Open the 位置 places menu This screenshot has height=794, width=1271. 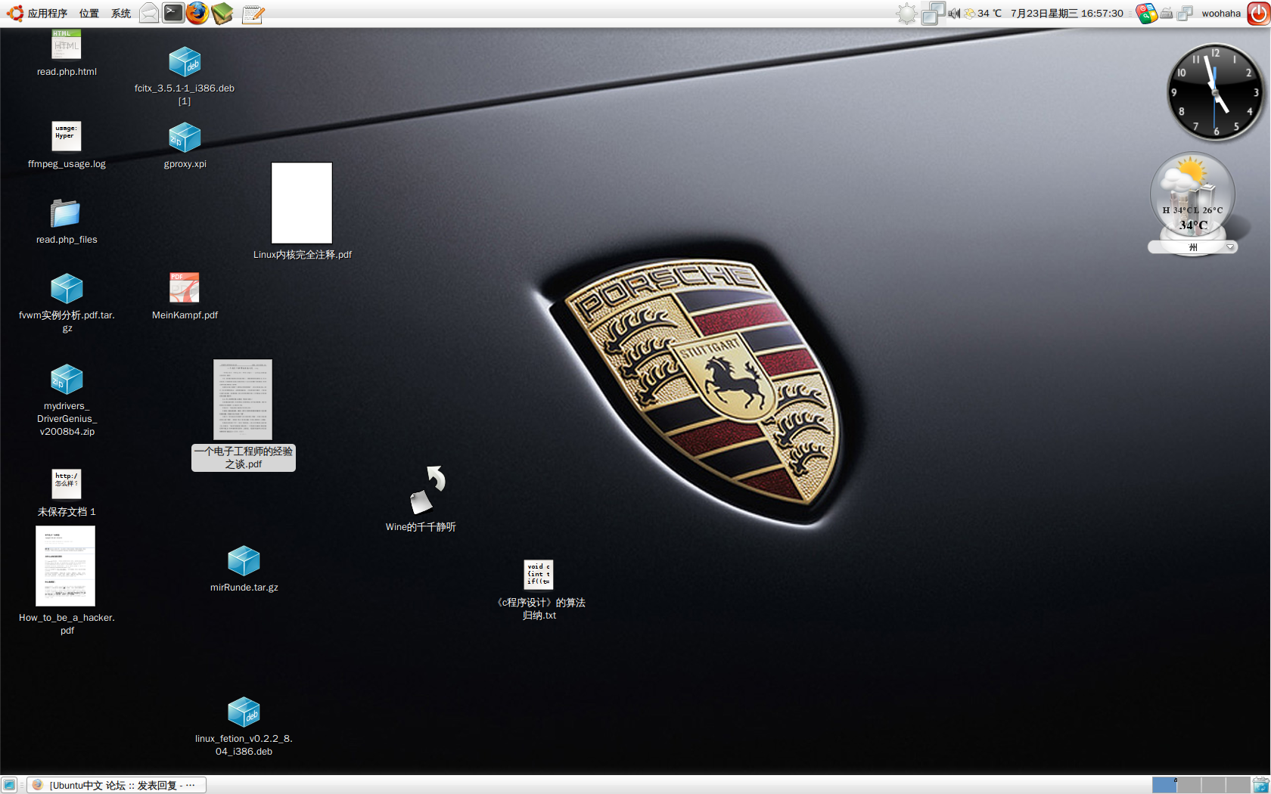(x=89, y=13)
